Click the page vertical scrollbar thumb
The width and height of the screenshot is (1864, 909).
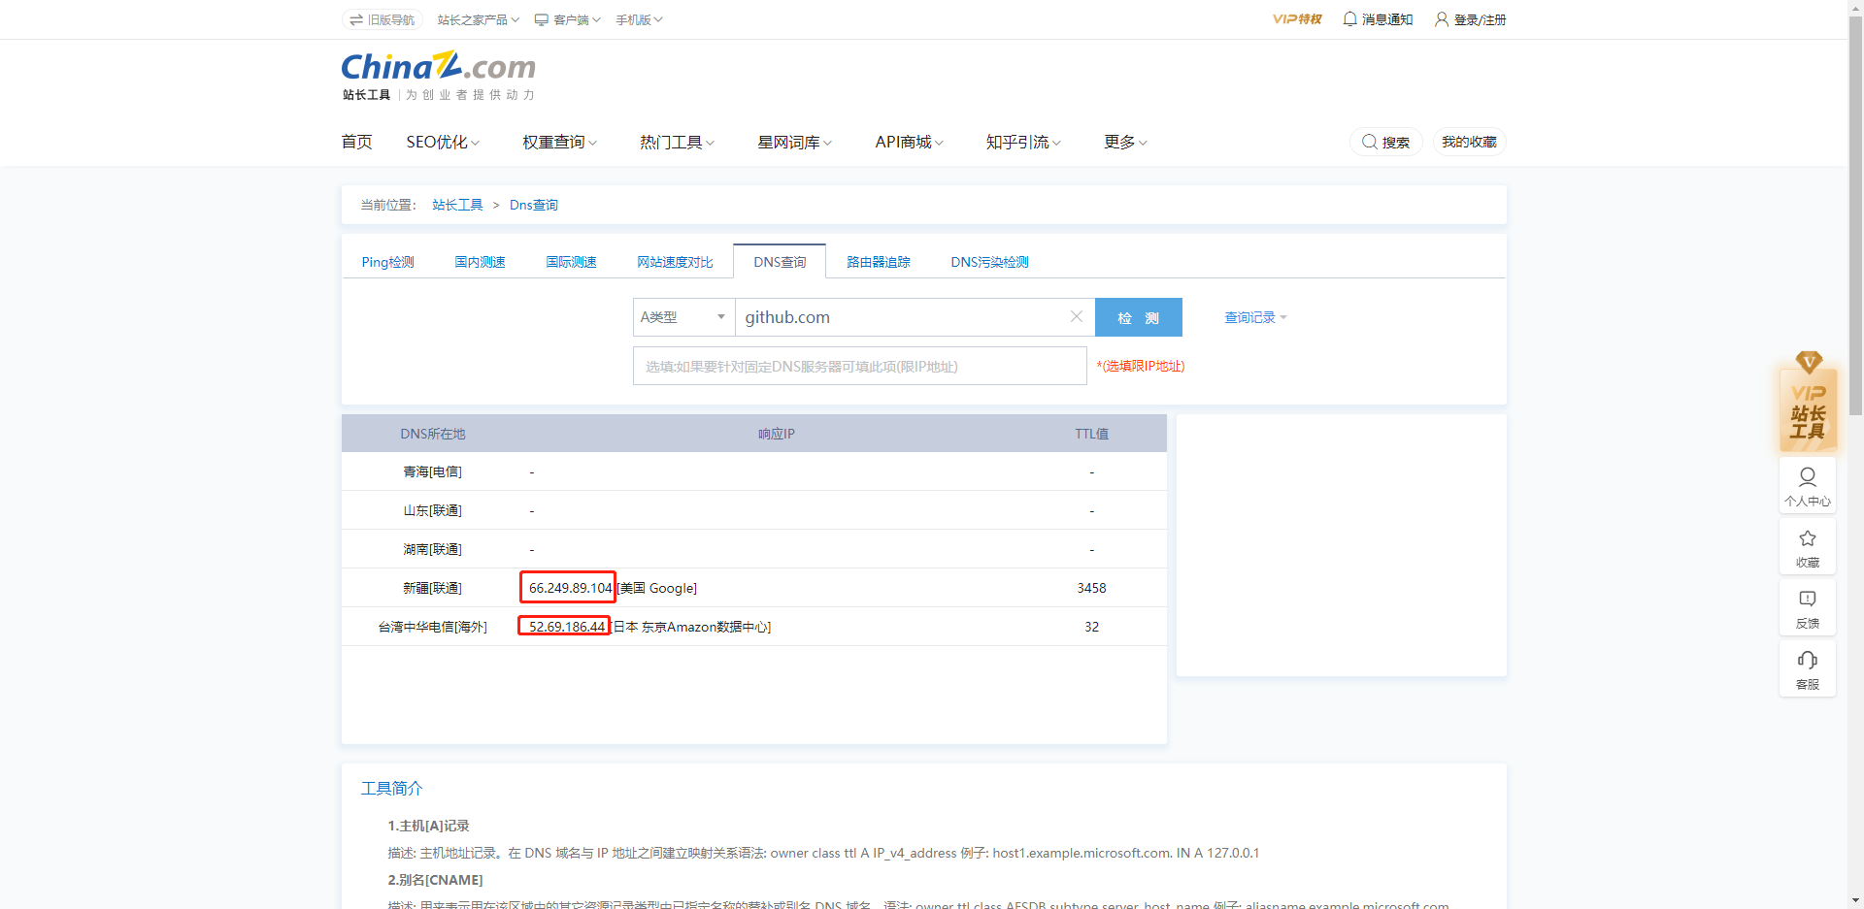1855,215
